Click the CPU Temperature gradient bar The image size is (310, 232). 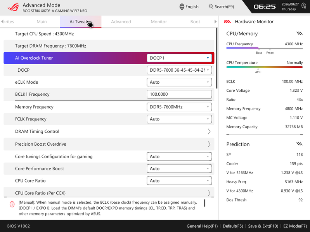264,67
